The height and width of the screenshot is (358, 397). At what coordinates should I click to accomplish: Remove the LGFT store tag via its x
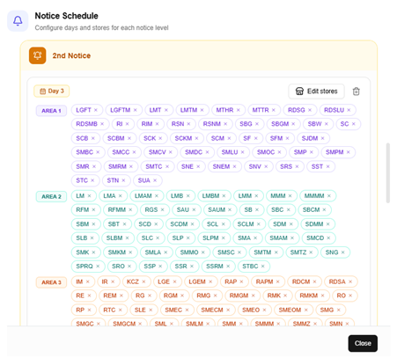tap(96, 110)
